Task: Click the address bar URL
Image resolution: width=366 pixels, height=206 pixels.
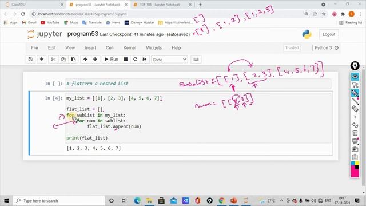Action: tap(82, 14)
